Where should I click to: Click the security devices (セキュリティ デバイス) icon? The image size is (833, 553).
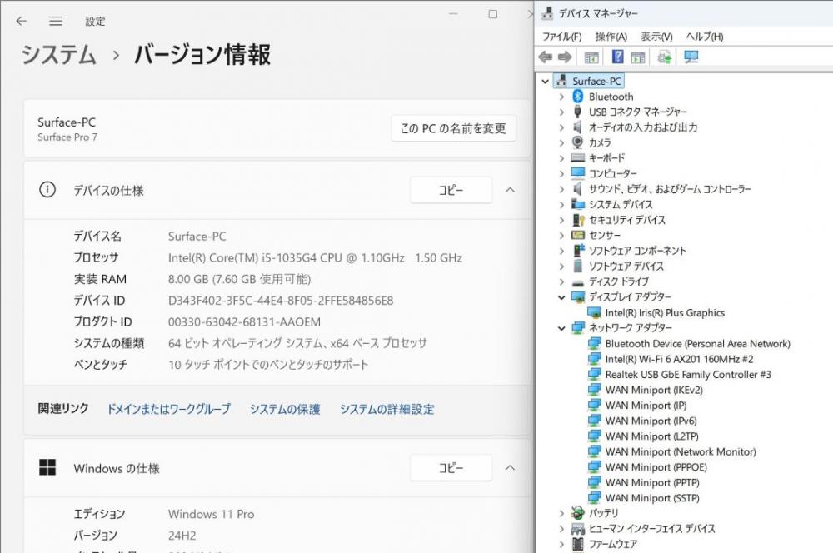(578, 219)
